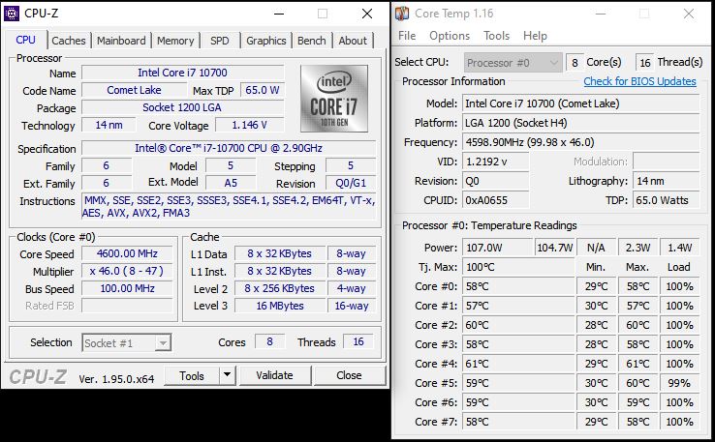Click the Tj. Max value '100°C'
Screen dimensions: 715x442
click(518, 267)
